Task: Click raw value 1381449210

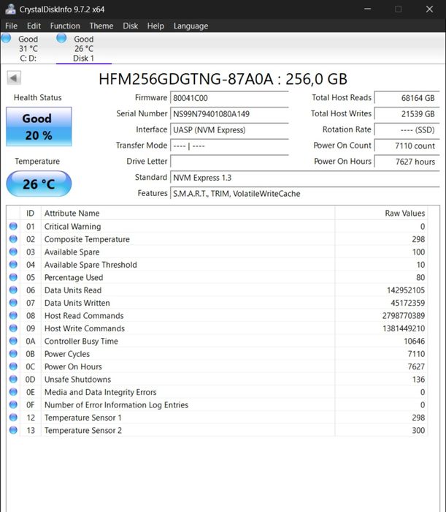Action: coord(404,328)
